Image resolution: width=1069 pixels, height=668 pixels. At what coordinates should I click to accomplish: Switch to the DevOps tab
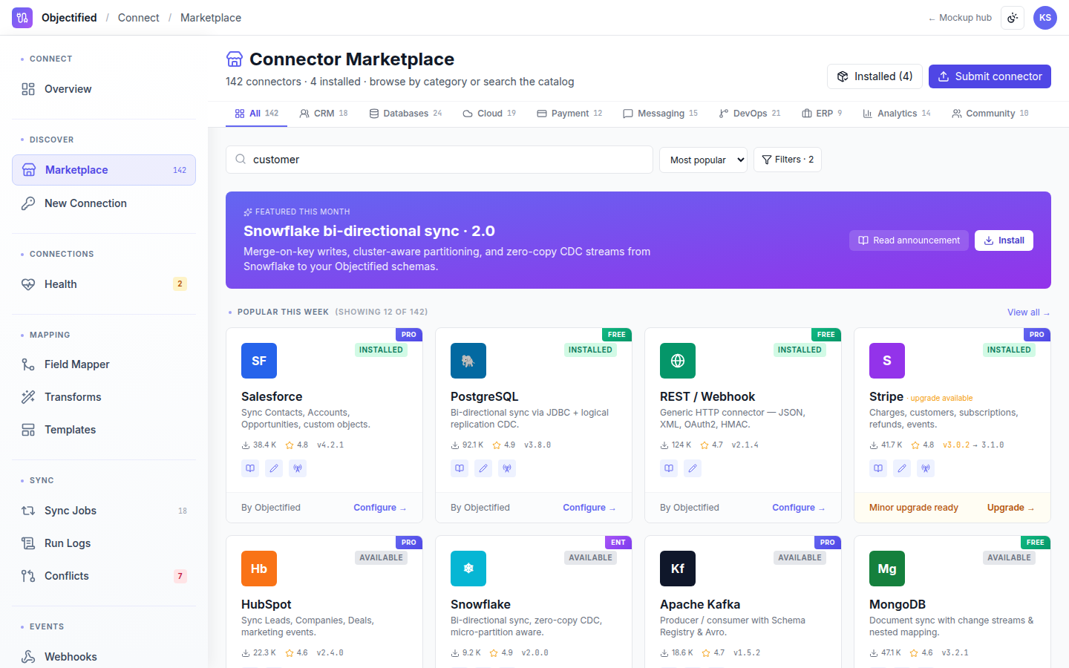click(750, 114)
